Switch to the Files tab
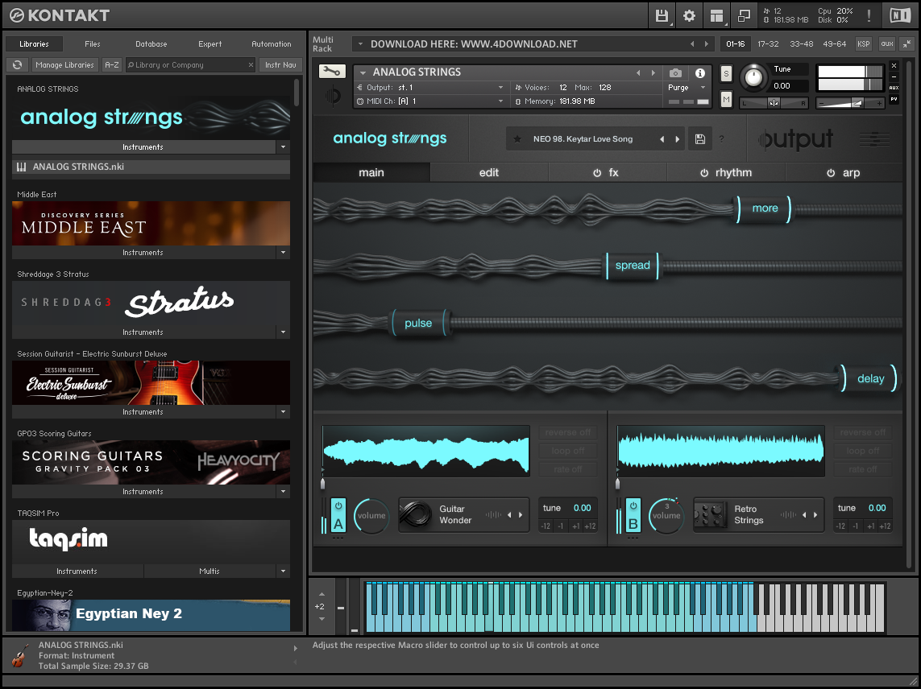This screenshot has width=921, height=689. pos(92,44)
